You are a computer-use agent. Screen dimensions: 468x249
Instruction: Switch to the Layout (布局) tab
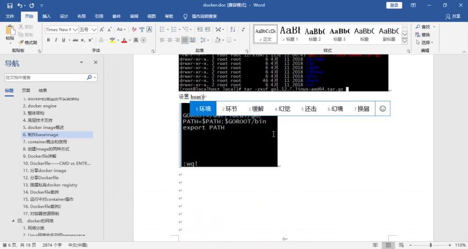pyautogui.click(x=81, y=17)
